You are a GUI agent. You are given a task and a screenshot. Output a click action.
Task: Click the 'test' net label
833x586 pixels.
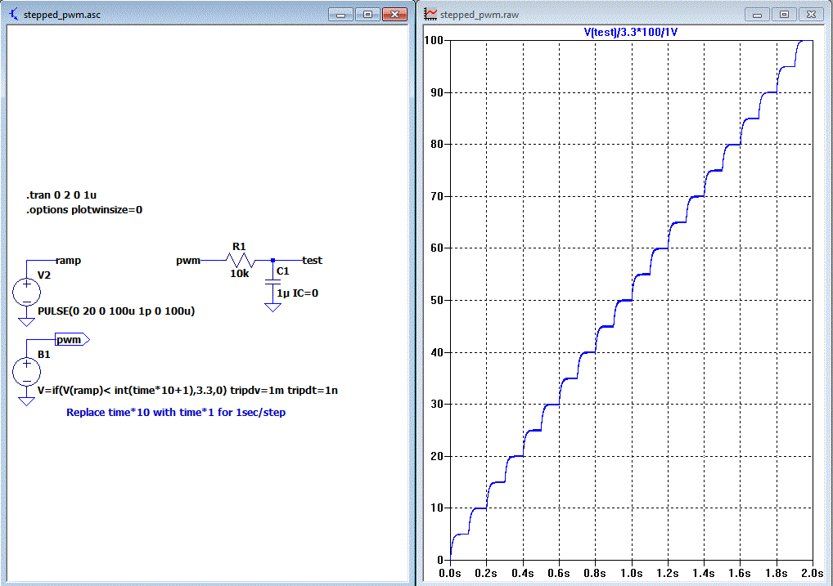coord(313,260)
